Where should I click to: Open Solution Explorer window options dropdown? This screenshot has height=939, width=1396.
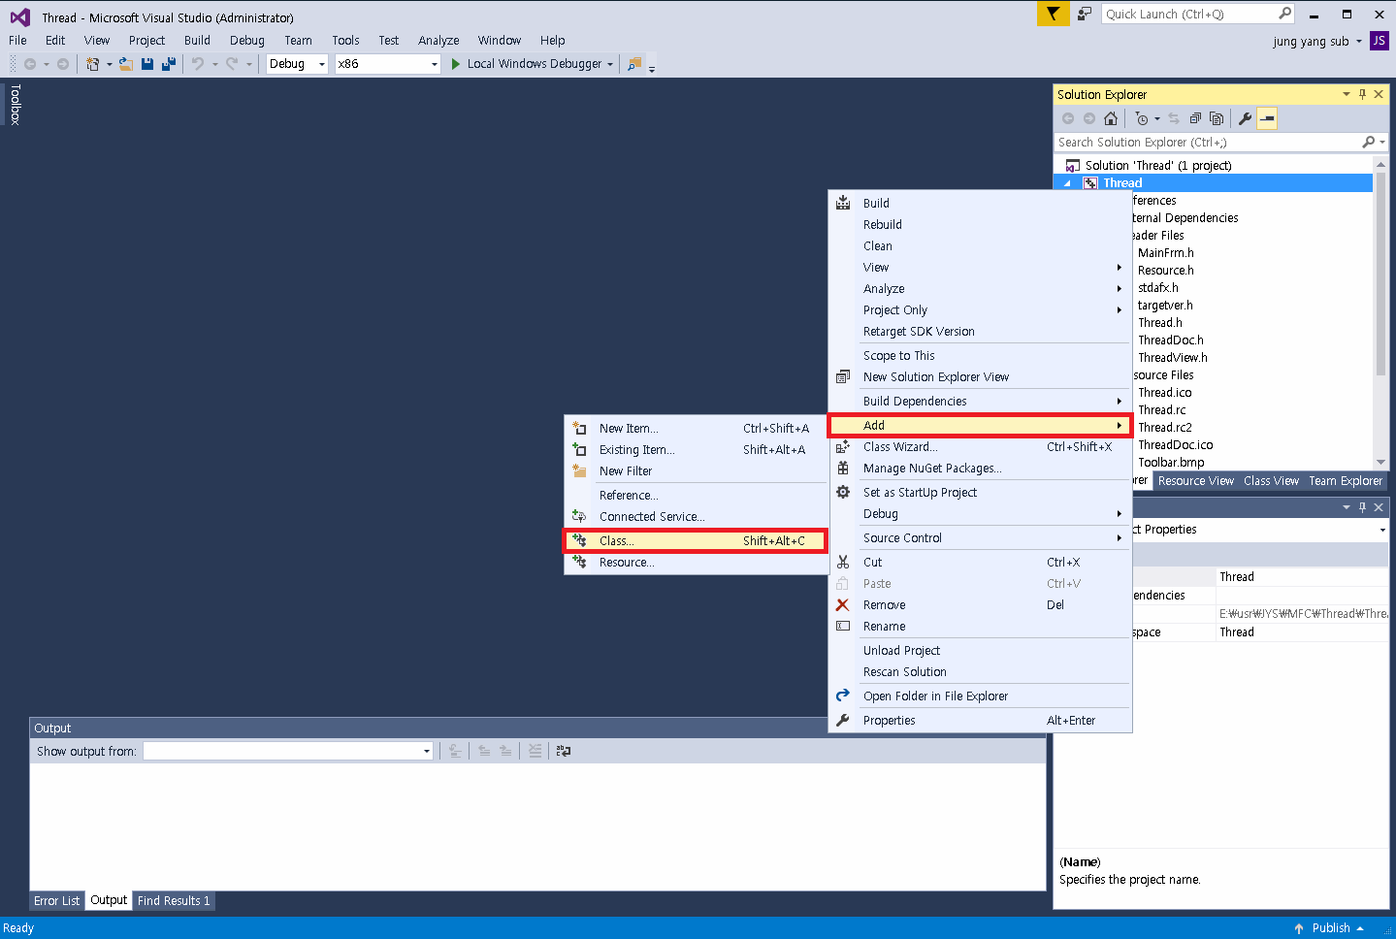[x=1346, y=94]
